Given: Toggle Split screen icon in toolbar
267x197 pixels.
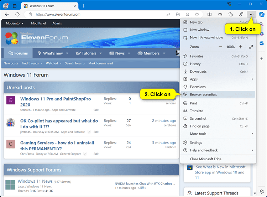Looking at the screenshot, I should pos(209,15).
